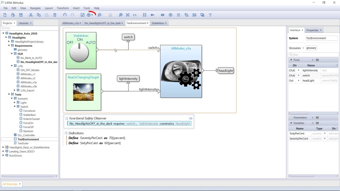The width and height of the screenshot is (340, 191).
Task: Expand the HeadlightsProjectLibrary node
Action: pos(9,42)
